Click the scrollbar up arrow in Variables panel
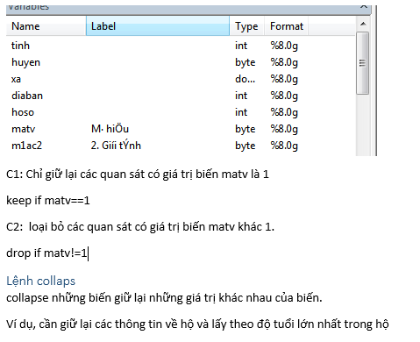The image size is (420, 342). coord(363,24)
